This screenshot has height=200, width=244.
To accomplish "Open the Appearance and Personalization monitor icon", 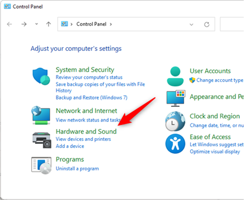I will tap(176, 98).
